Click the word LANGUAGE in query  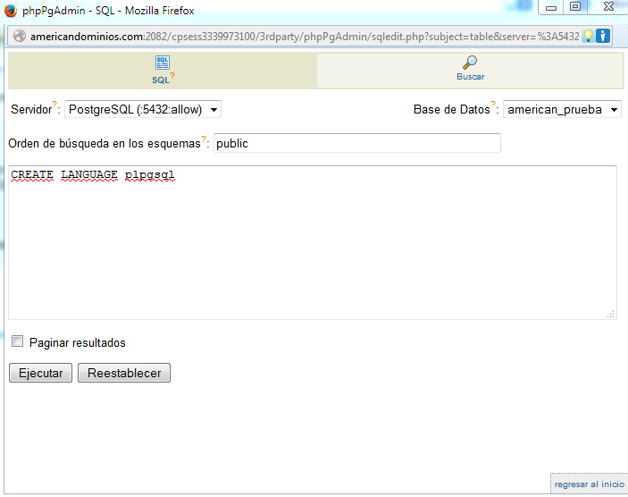pyautogui.click(x=89, y=174)
